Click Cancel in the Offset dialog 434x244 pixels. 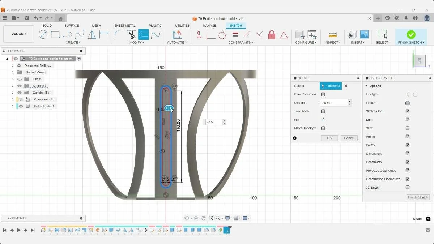[x=349, y=138]
